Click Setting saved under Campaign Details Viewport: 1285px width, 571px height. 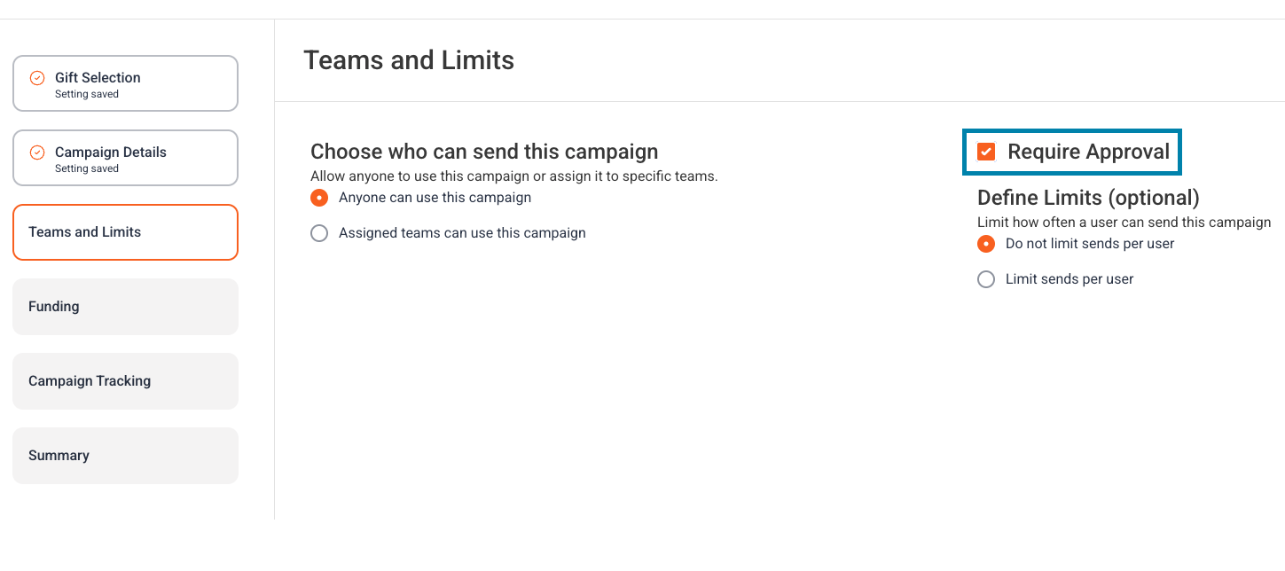point(87,168)
